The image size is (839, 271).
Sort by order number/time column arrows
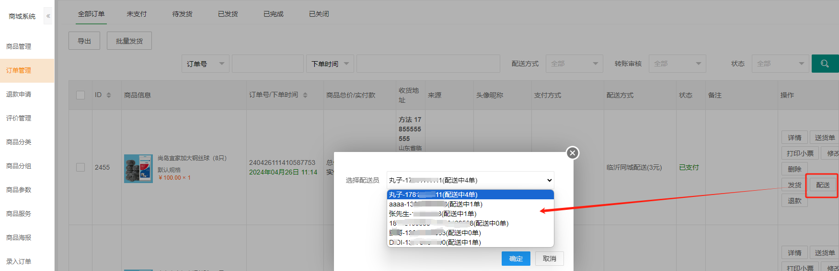(x=305, y=95)
